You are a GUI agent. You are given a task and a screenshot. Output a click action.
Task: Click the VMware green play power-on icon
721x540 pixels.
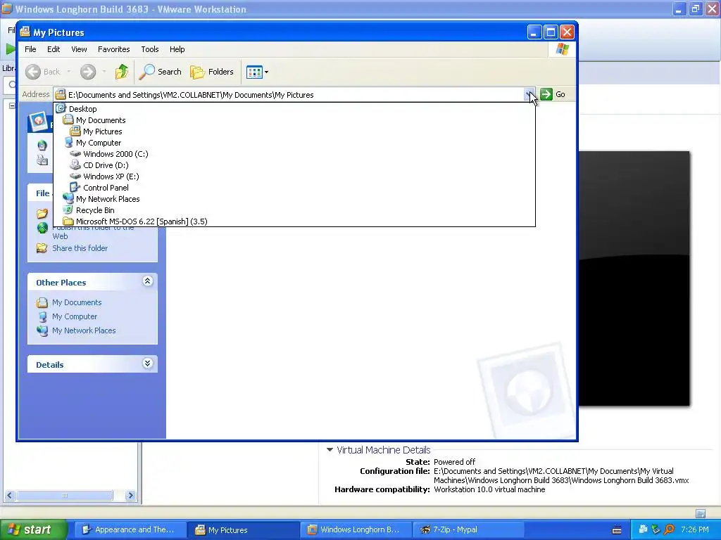pos(10,49)
